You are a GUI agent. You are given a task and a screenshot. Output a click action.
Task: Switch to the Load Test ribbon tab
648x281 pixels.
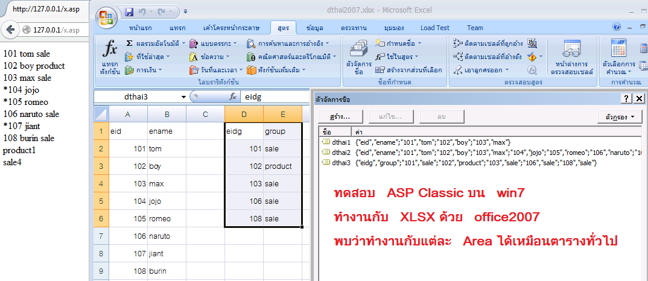pos(435,28)
